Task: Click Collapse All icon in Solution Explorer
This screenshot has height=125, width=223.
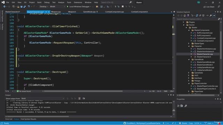Action: click(200, 15)
